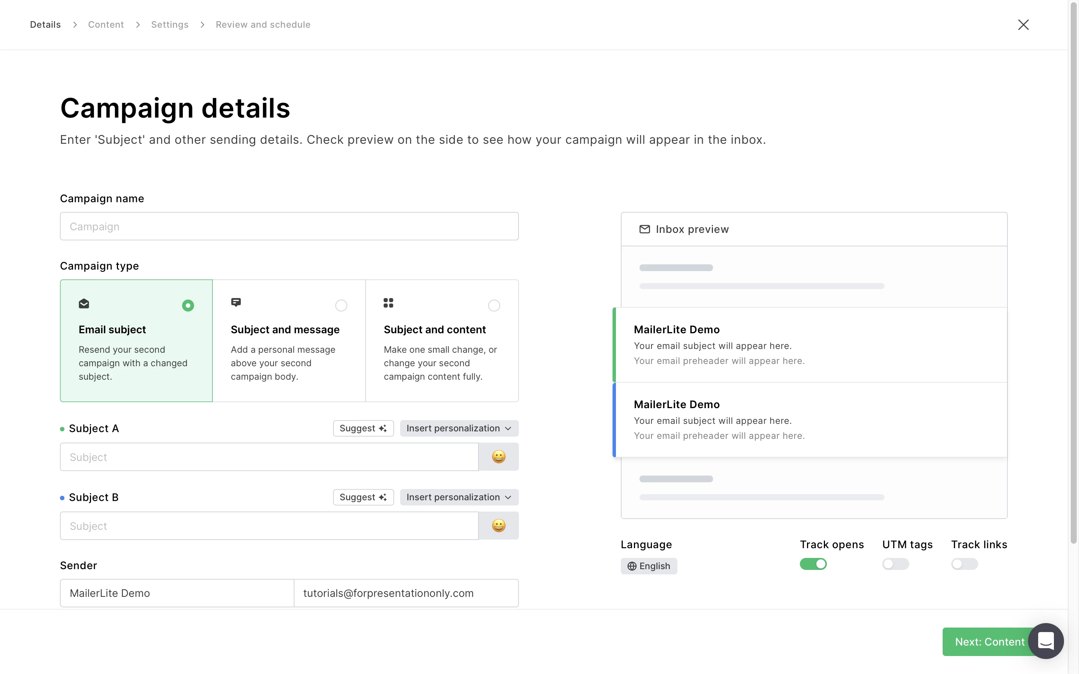This screenshot has width=1079, height=674.
Task: Go to the Content breadcrumb step
Action: tap(106, 24)
